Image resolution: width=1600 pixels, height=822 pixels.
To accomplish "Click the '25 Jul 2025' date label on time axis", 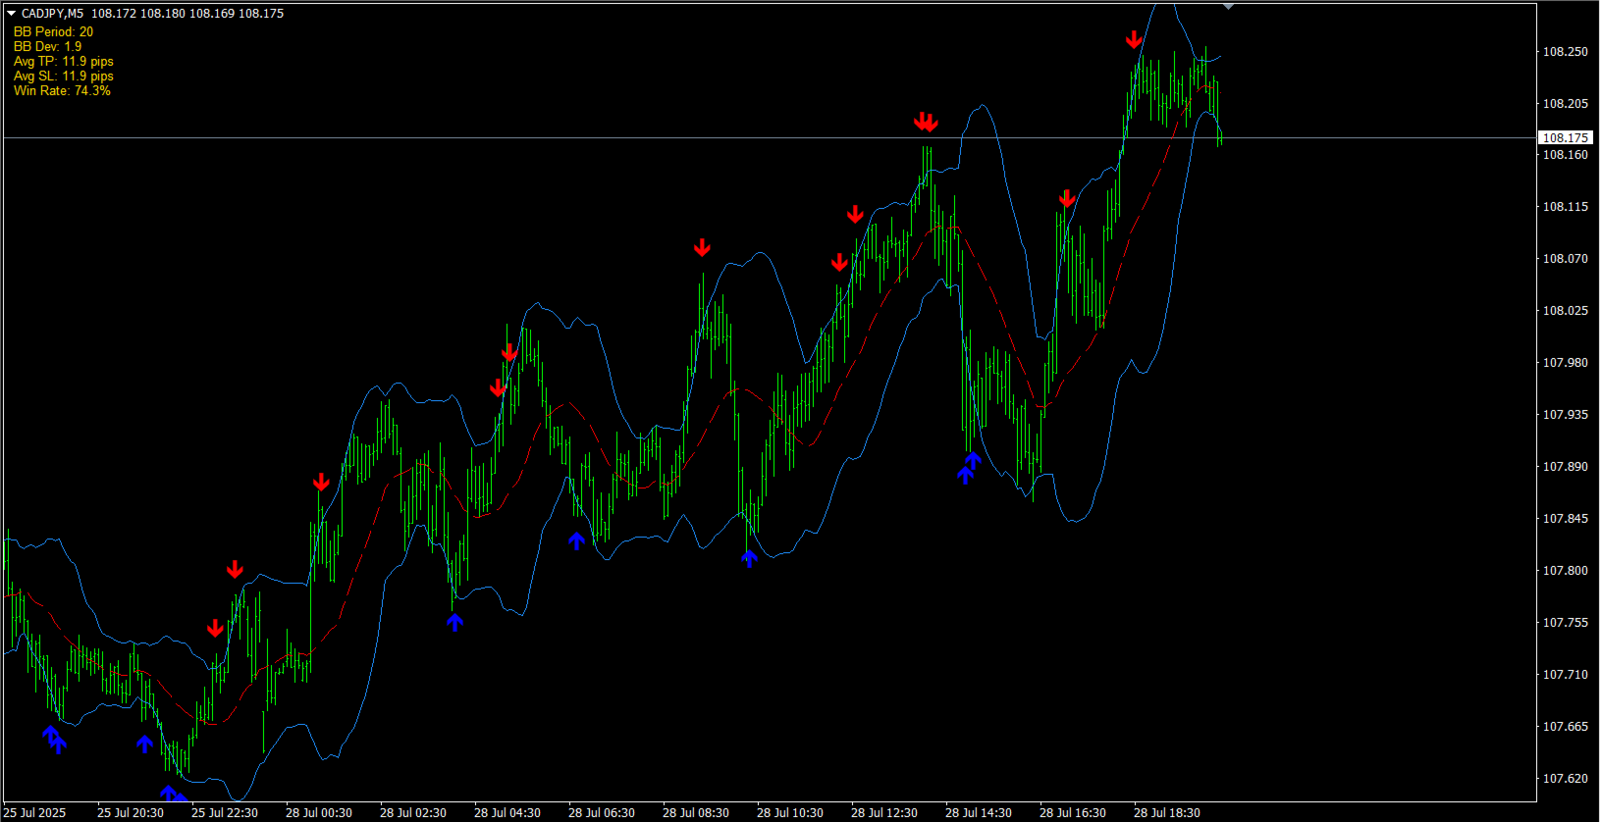I will point(34,813).
